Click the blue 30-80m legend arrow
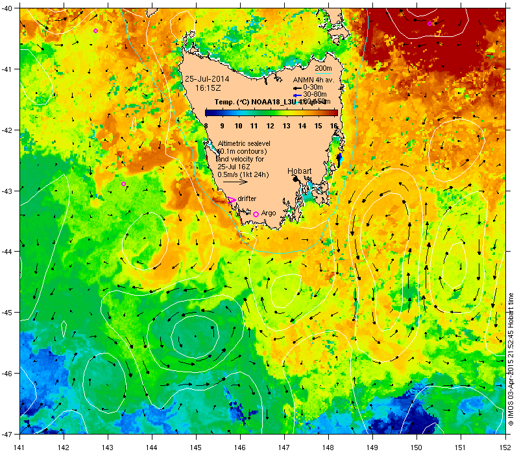Screen dimensions: 519x454 pos(297,95)
